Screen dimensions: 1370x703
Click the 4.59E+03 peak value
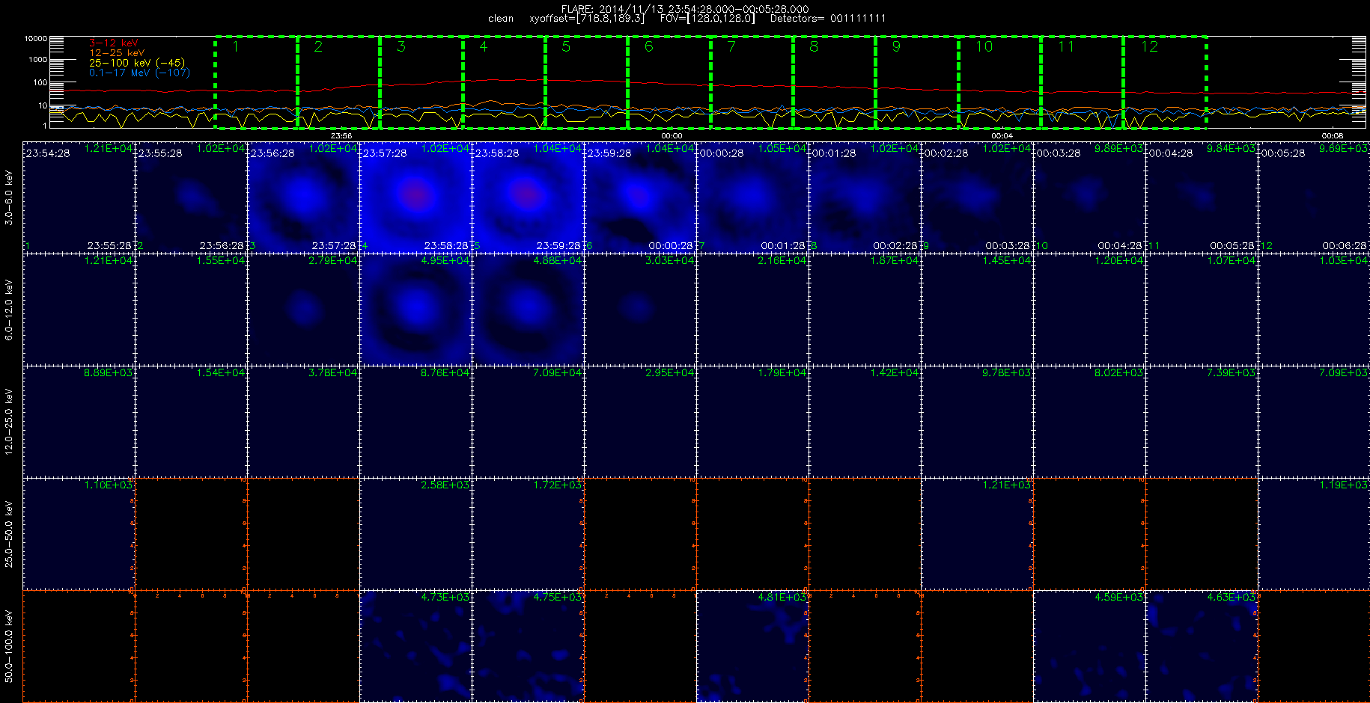coord(1119,597)
